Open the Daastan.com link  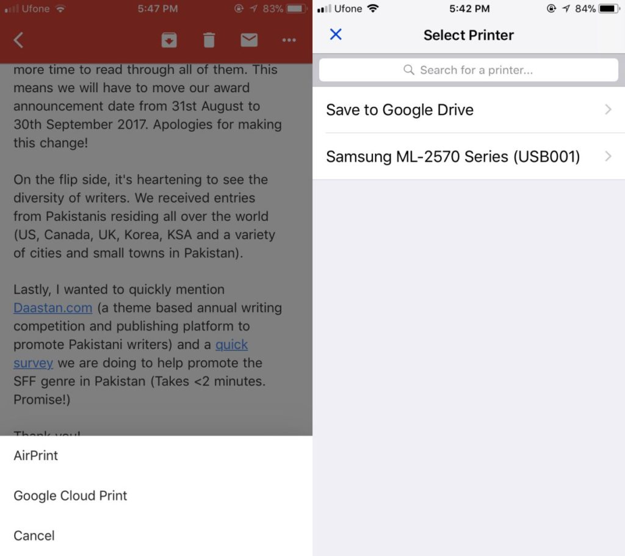click(x=52, y=308)
